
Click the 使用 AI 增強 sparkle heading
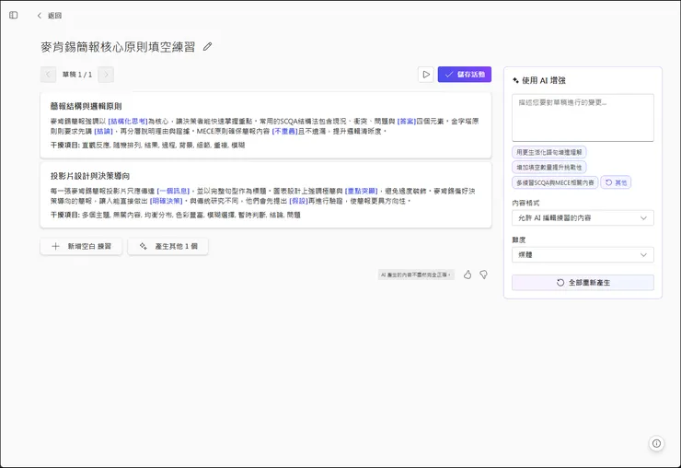(x=539, y=80)
